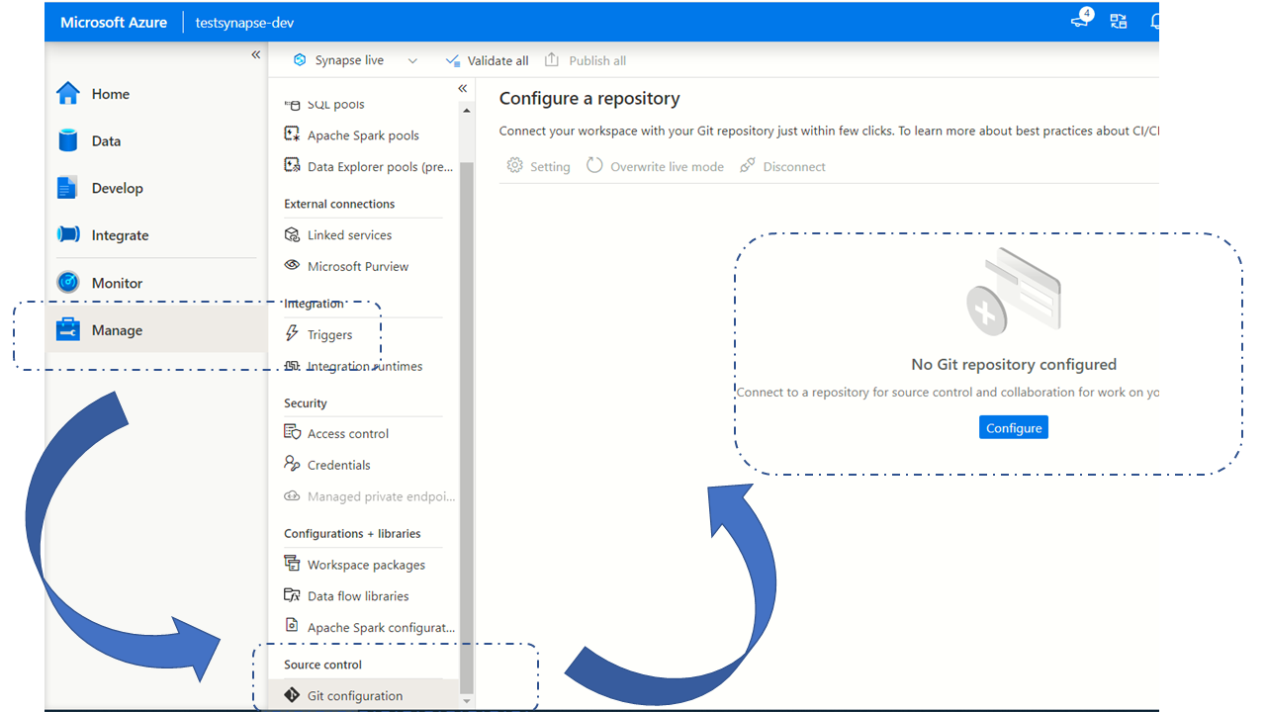Select the Manage toolbox icon

(x=67, y=330)
